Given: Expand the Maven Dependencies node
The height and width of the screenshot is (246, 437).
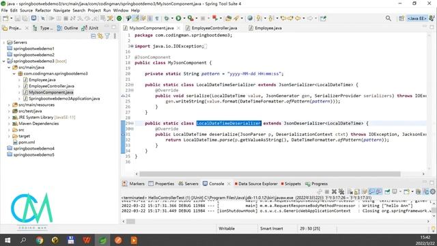Looking at the screenshot, I should point(9,124).
